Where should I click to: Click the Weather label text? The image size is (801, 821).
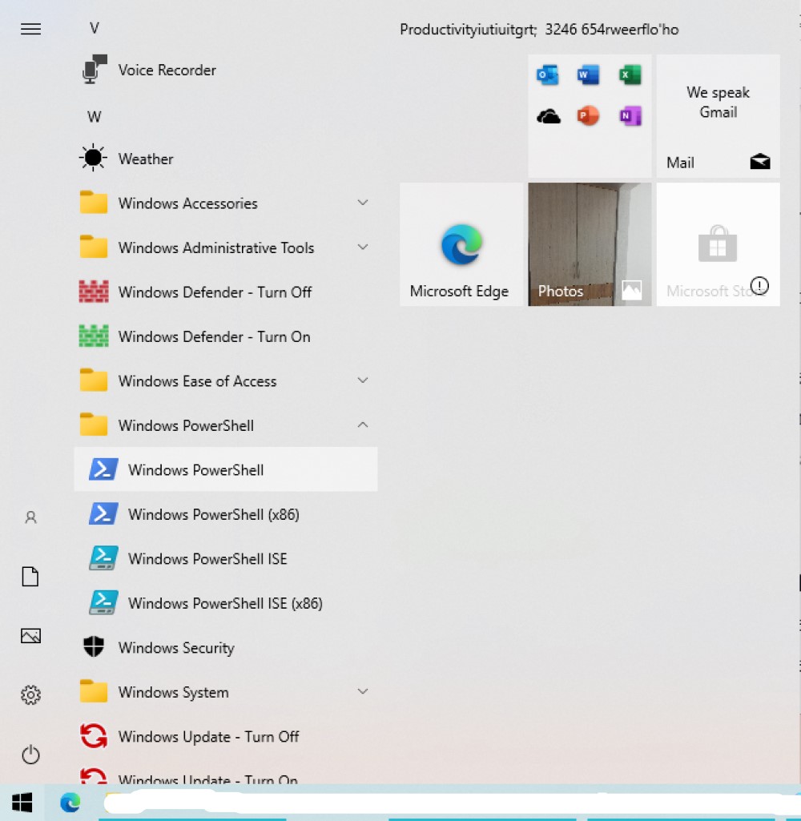pyautogui.click(x=146, y=159)
